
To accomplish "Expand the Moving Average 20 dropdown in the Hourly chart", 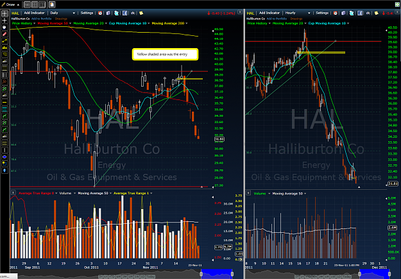I will point(305,24).
